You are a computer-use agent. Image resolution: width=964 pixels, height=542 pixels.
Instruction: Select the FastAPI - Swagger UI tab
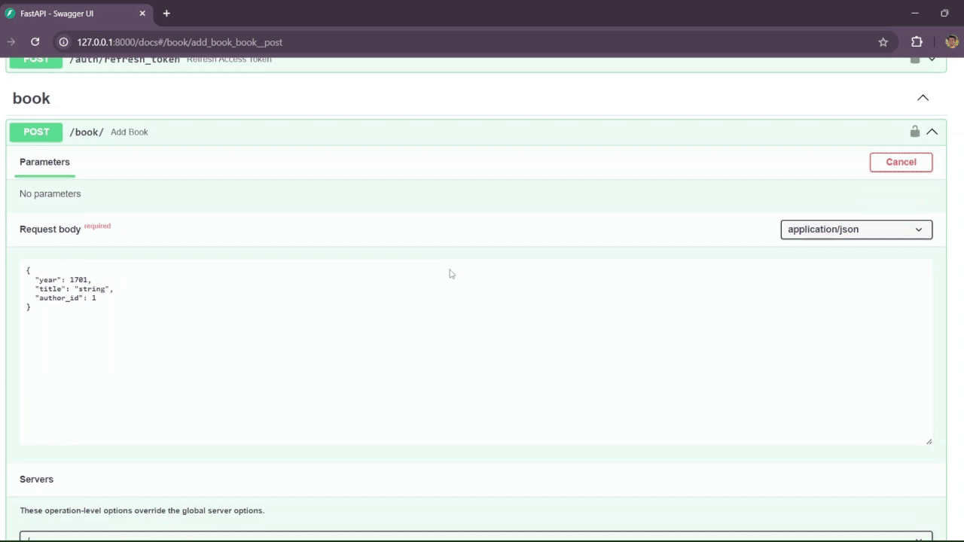pyautogui.click(x=75, y=14)
